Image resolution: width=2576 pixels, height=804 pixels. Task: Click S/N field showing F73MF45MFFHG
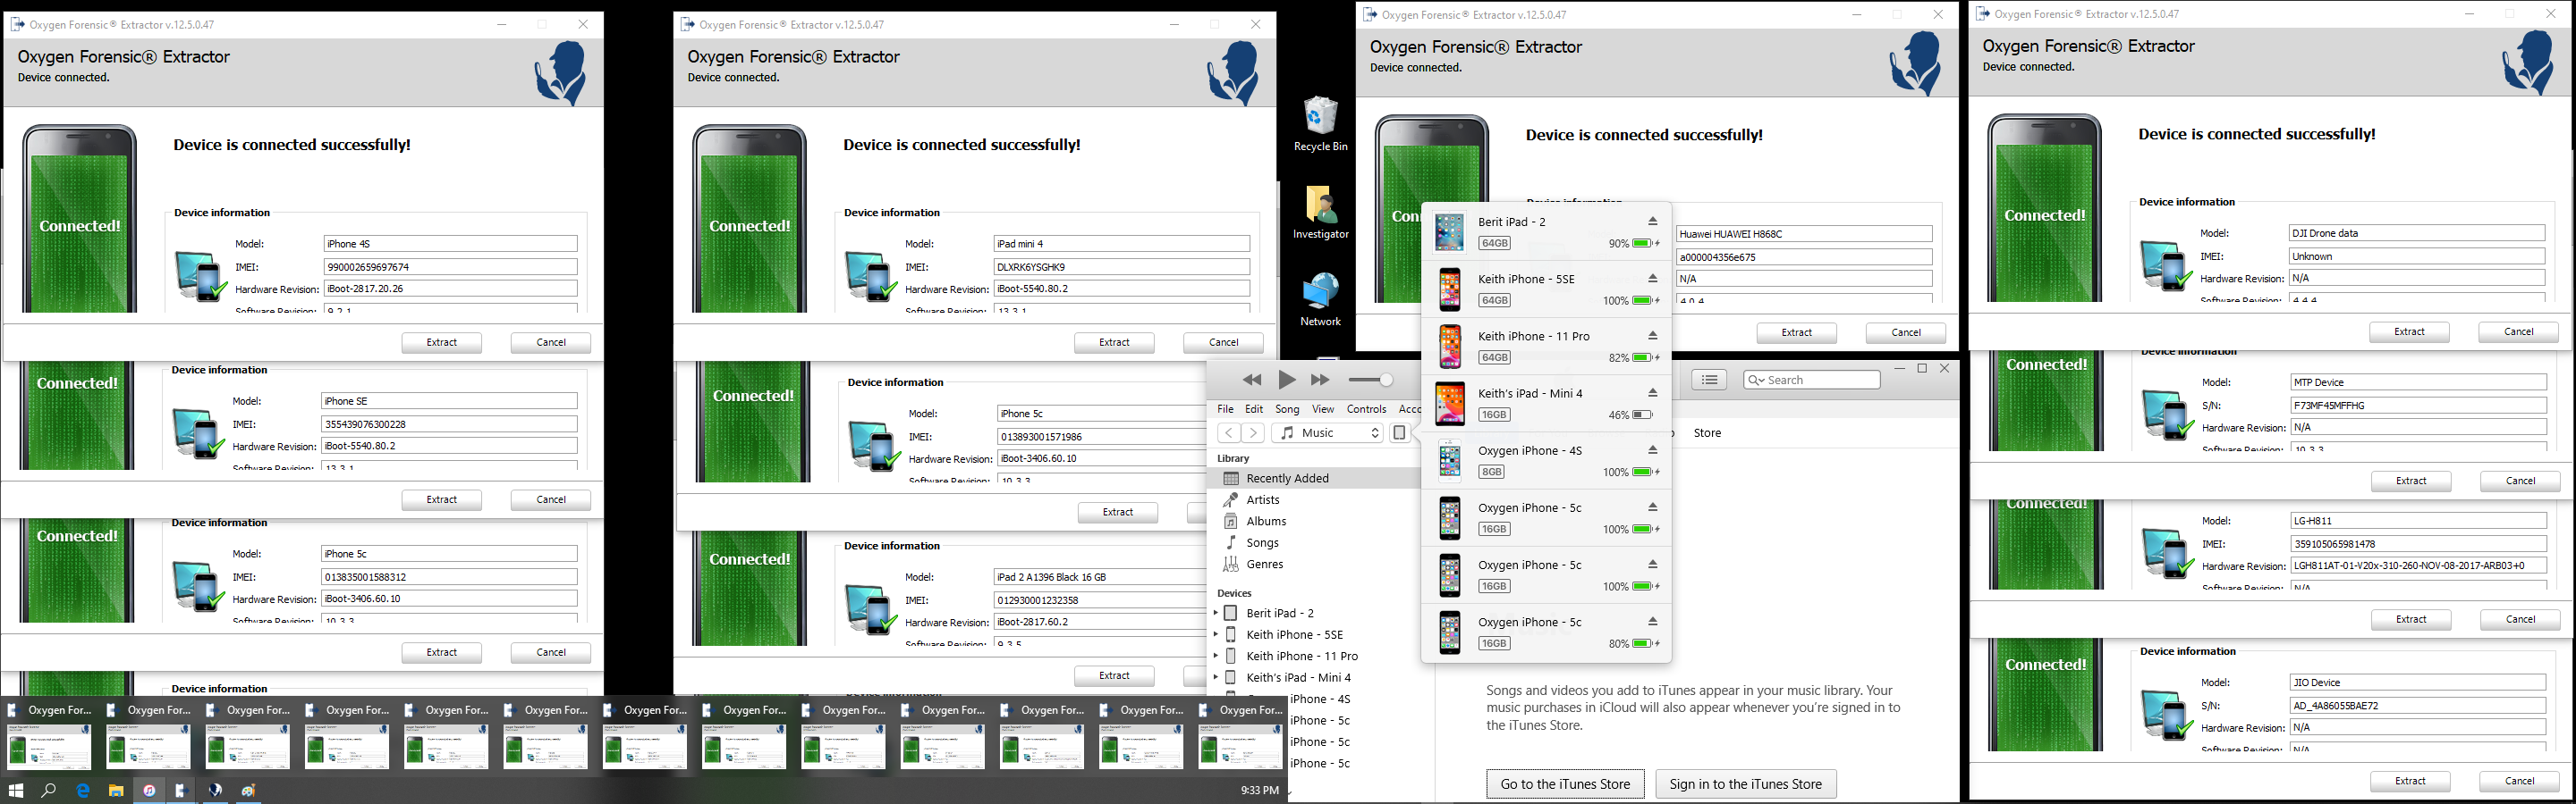2418,406
